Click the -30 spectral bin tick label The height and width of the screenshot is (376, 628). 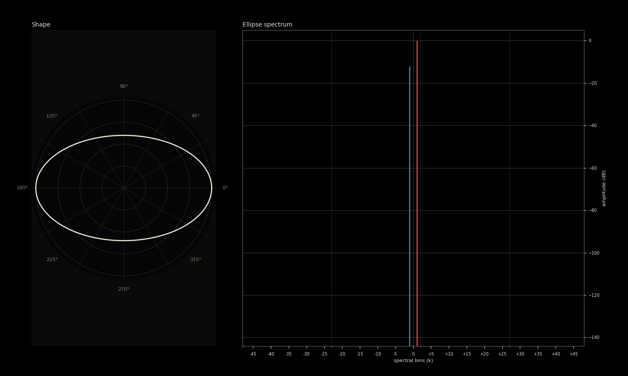point(307,354)
